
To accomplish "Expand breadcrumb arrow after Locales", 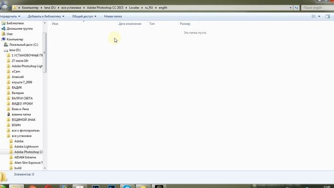I will pos(142,8).
